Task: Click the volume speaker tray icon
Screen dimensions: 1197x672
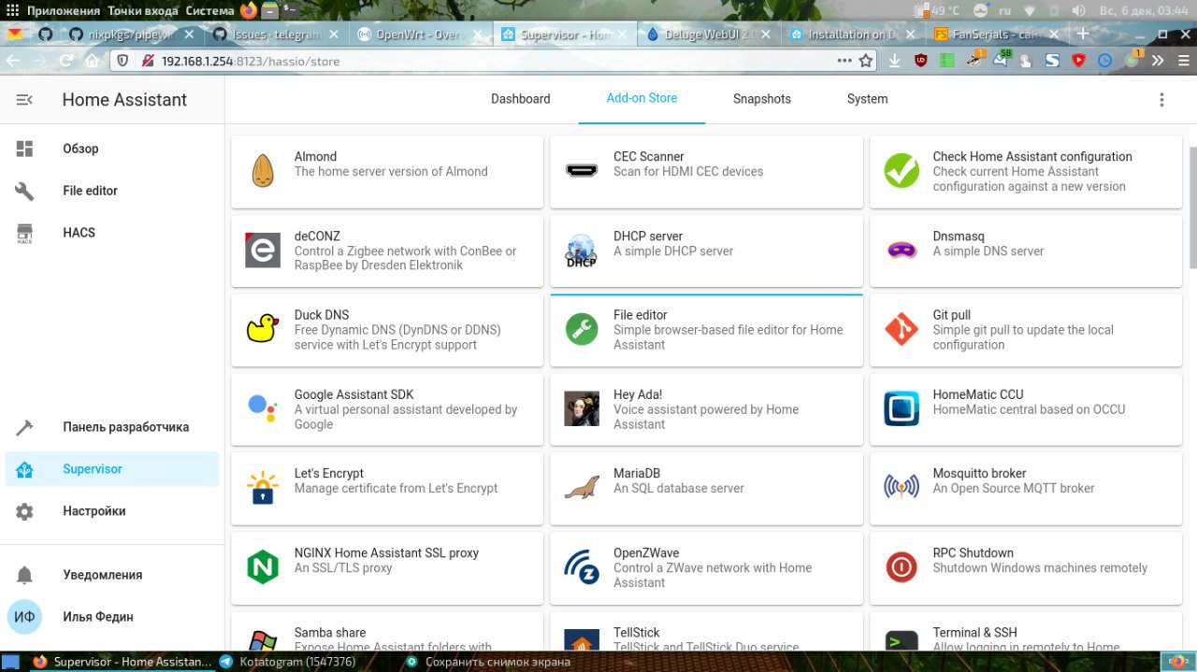Action: [1078, 10]
